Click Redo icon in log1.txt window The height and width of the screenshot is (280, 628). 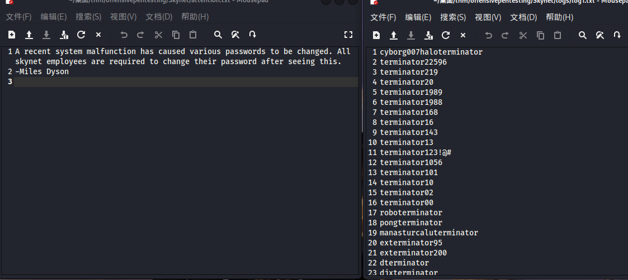(x=506, y=35)
